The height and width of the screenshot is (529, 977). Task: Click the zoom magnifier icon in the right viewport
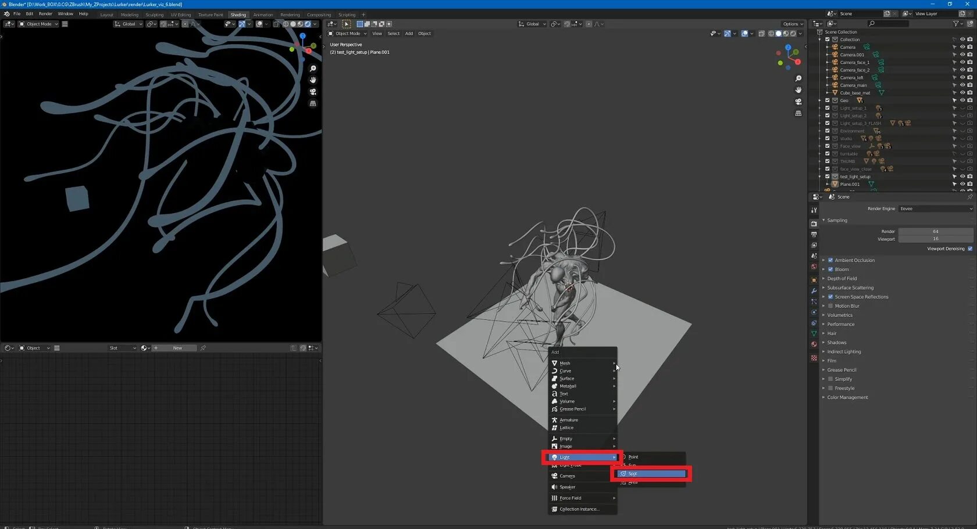coord(798,78)
